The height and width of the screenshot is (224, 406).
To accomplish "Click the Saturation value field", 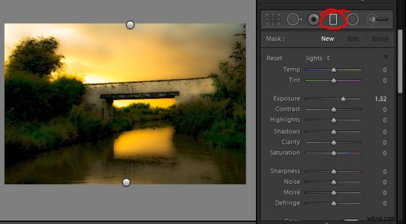I will click(385, 153).
